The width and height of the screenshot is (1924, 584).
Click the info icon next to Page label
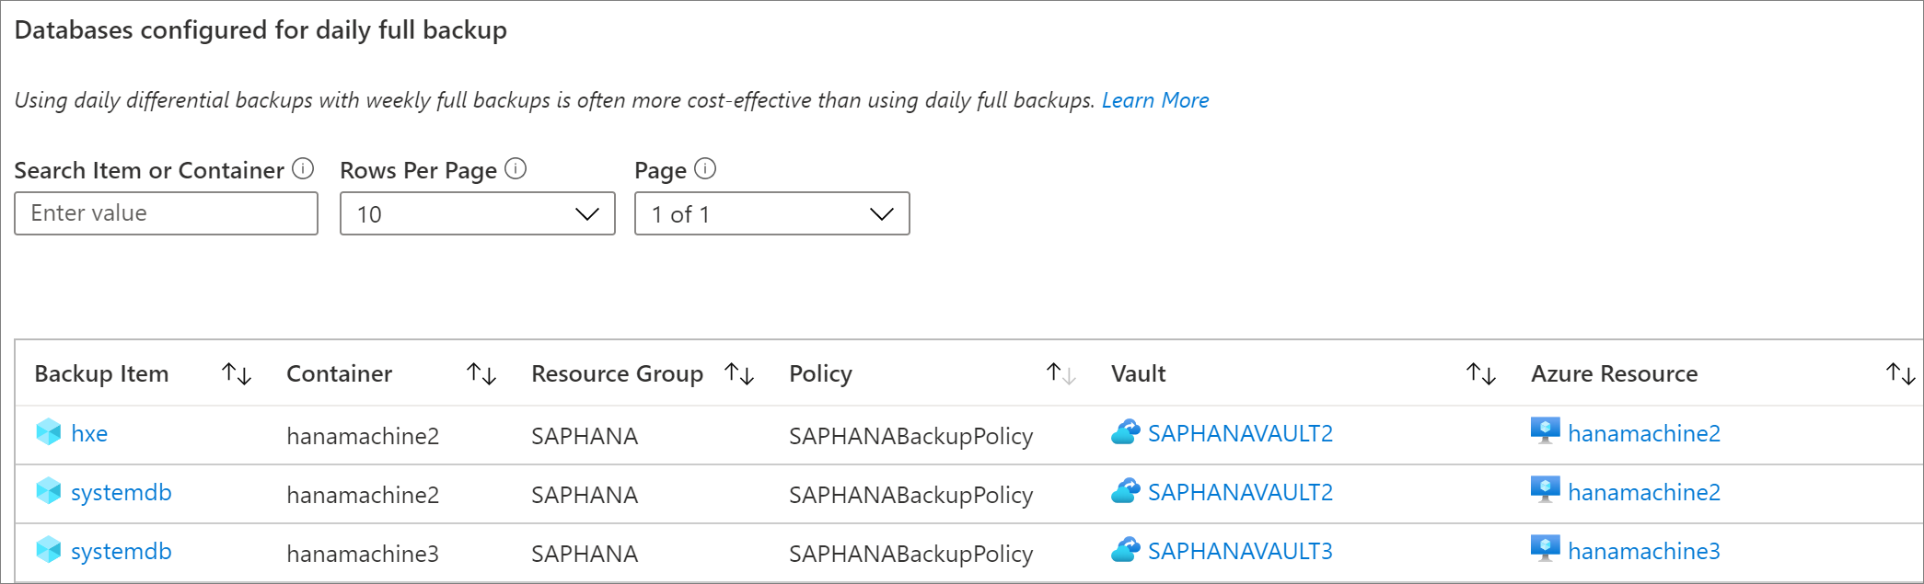click(705, 169)
